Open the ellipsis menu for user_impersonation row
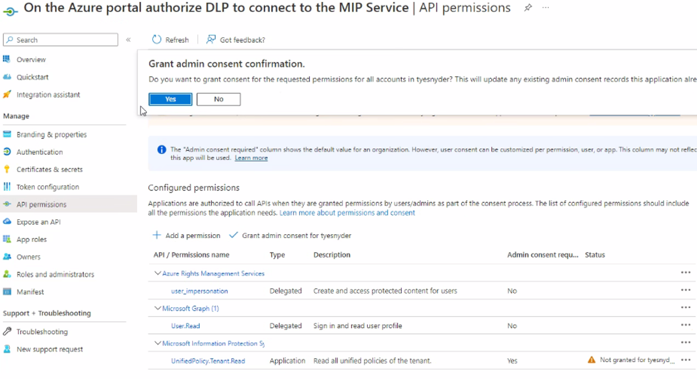697x379 pixels. point(685,290)
